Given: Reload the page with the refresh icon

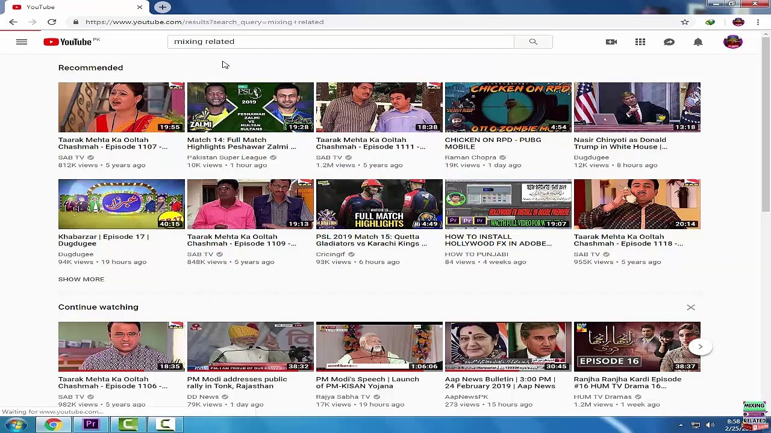Looking at the screenshot, I should point(52,22).
